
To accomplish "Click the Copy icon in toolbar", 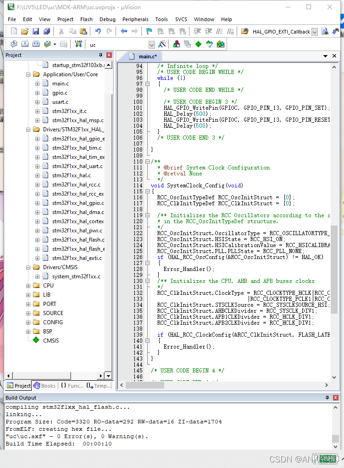I will pyautogui.click(x=72, y=31).
